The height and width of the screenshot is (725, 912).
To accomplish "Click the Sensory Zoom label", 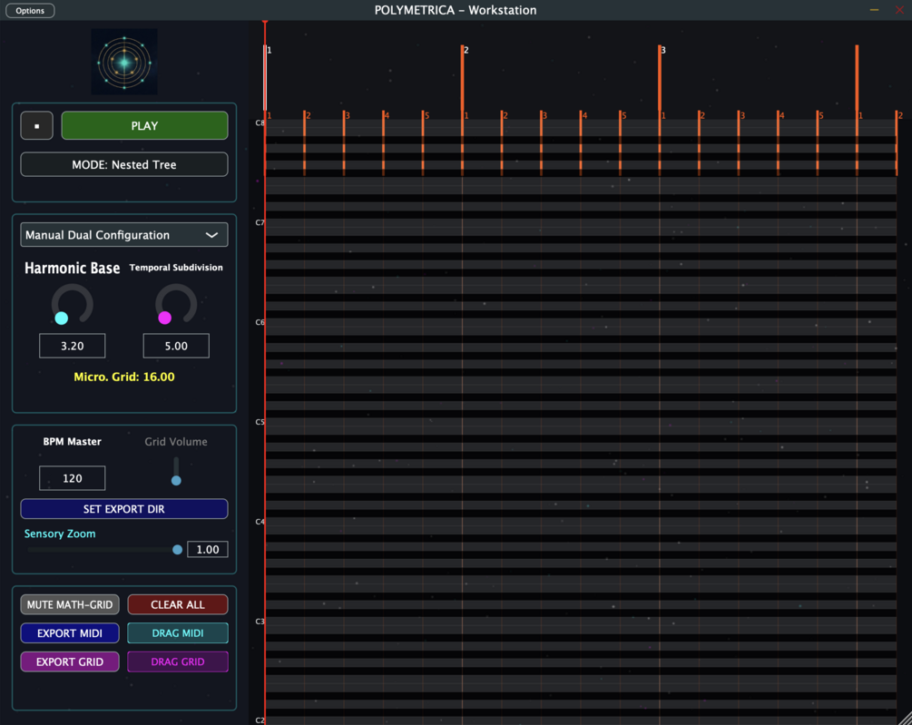I will [x=60, y=534].
